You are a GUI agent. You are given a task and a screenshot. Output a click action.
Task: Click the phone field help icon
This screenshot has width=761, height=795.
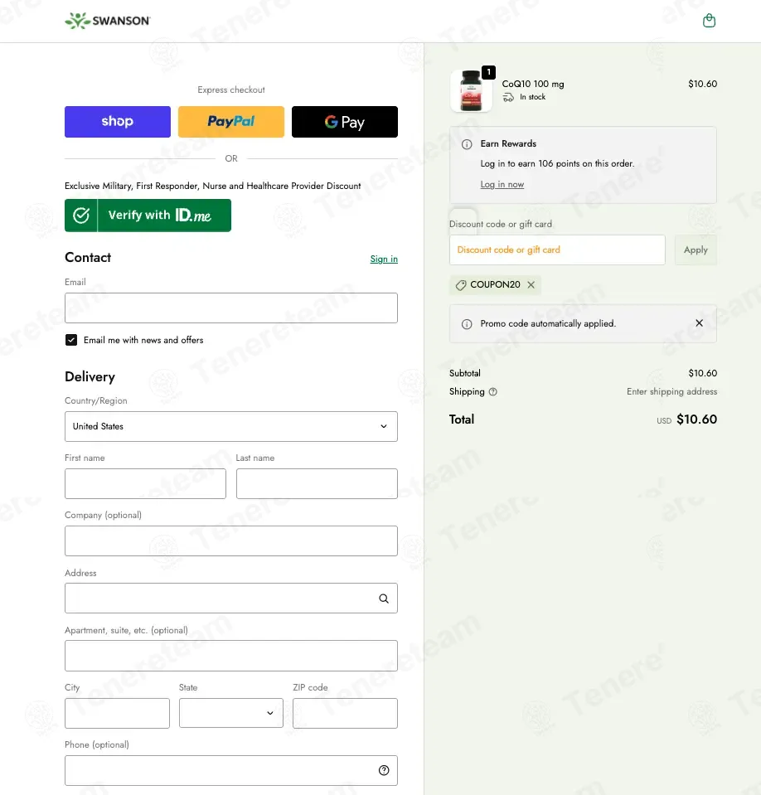tap(384, 771)
